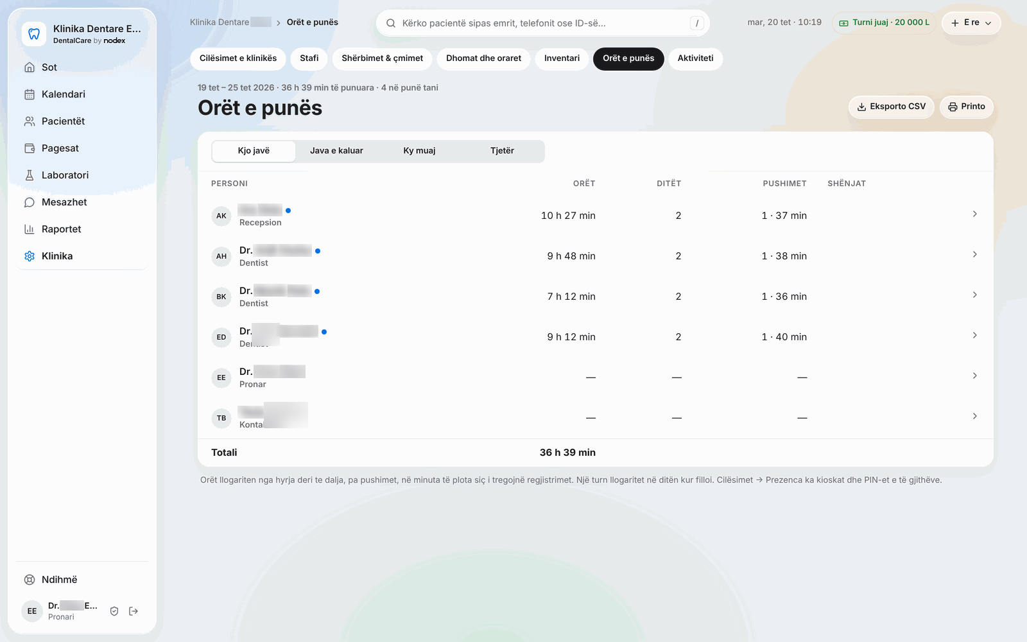Click the logout icon beside the user profile
The height and width of the screenshot is (642, 1027).
134,611
